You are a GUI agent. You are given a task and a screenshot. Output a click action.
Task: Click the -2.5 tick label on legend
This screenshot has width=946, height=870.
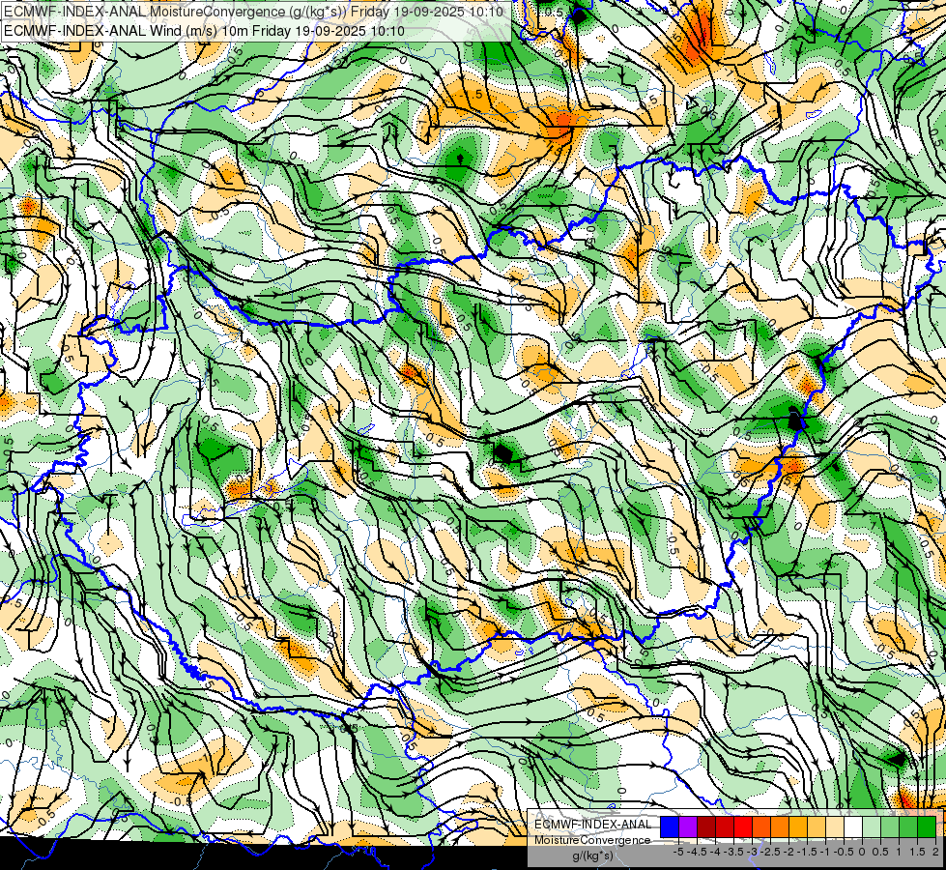click(x=771, y=852)
